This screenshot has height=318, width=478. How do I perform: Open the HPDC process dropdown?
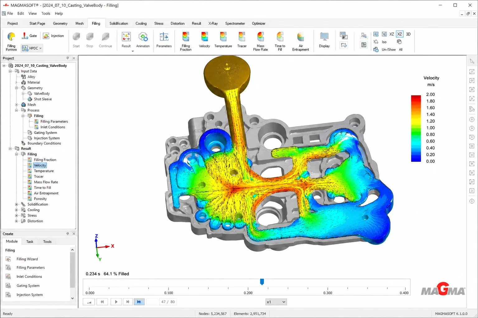coord(32,48)
